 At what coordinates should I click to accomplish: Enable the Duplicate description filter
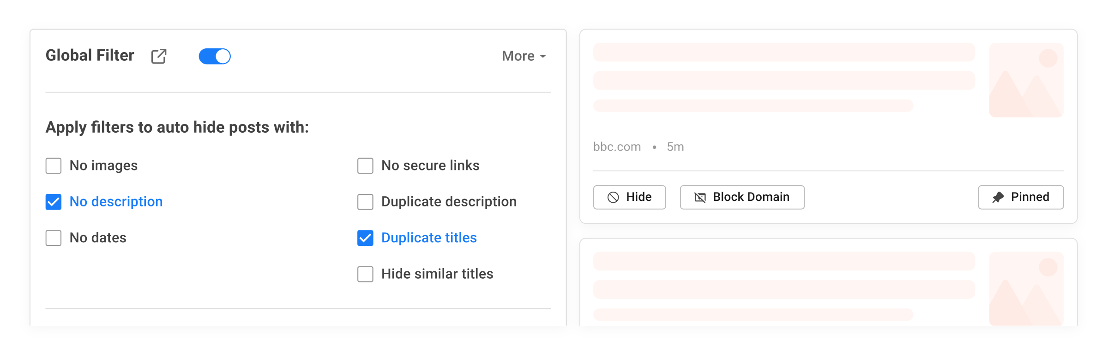365,202
